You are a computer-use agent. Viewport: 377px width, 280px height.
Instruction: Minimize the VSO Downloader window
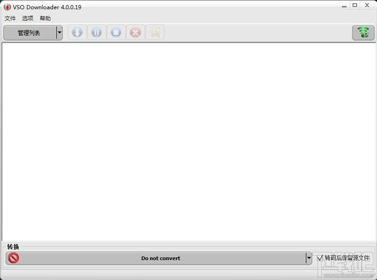344,5
